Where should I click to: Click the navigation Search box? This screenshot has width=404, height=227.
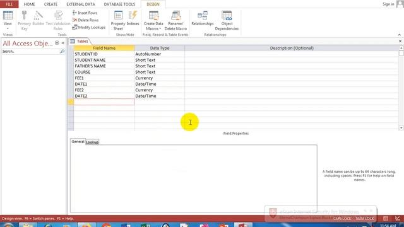point(30,52)
